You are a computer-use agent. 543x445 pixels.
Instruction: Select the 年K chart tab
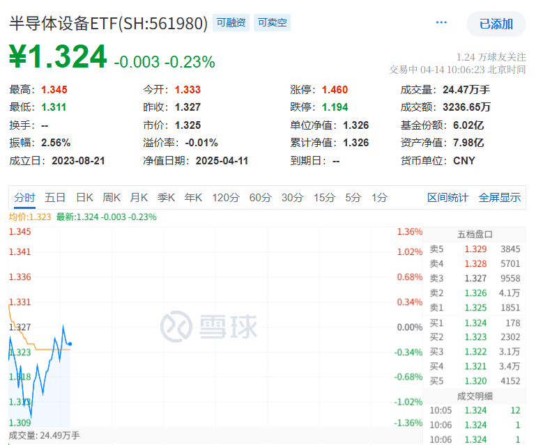pos(193,198)
